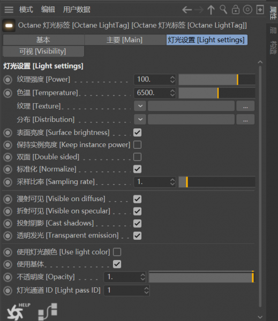Image resolution: width=278 pixels, height=321 pixels.
Task: Toggle the padlock lock icon
Action: (236, 10)
